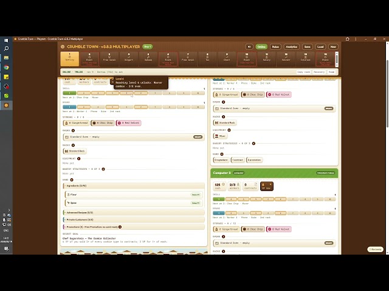The width and height of the screenshot is (389, 291).
Task: Open File Explorer from the taskbar
Action: tap(6, 58)
